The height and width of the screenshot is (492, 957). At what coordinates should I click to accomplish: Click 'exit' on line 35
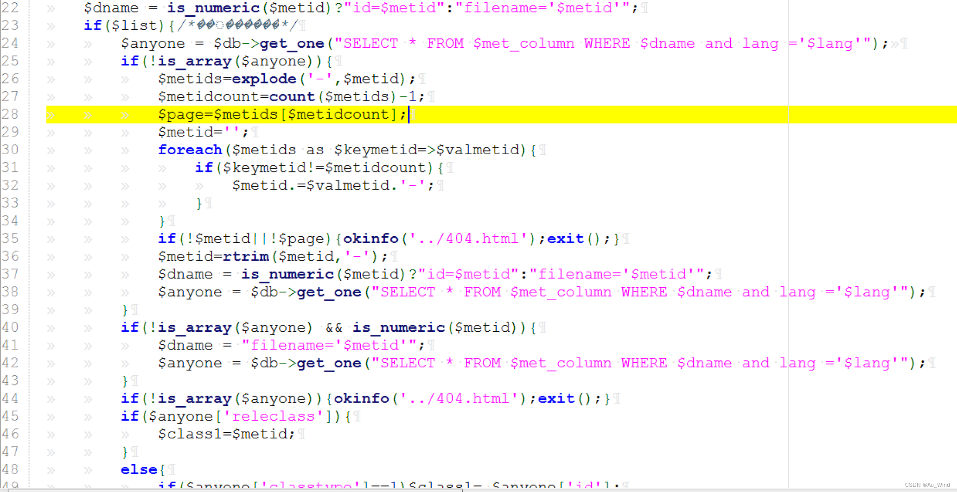pyautogui.click(x=566, y=239)
